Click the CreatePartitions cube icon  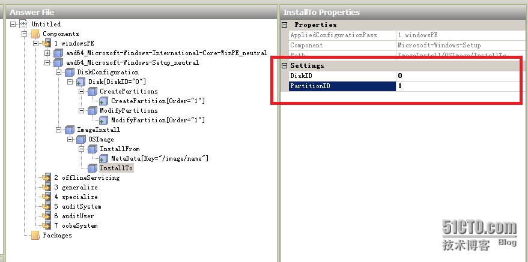coord(93,91)
